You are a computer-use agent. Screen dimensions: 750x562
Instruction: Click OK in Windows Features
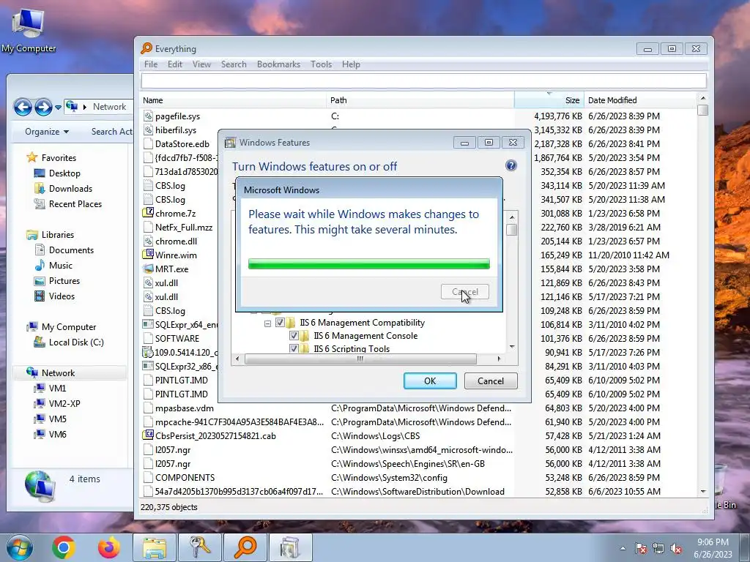click(x=430, y=381)
